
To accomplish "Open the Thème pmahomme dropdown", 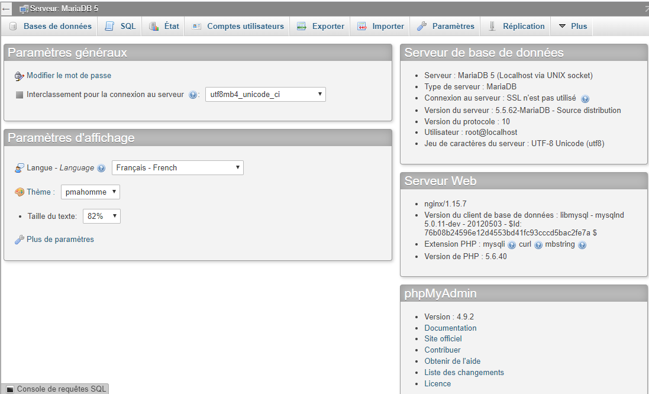I will (x=91, y=192).
